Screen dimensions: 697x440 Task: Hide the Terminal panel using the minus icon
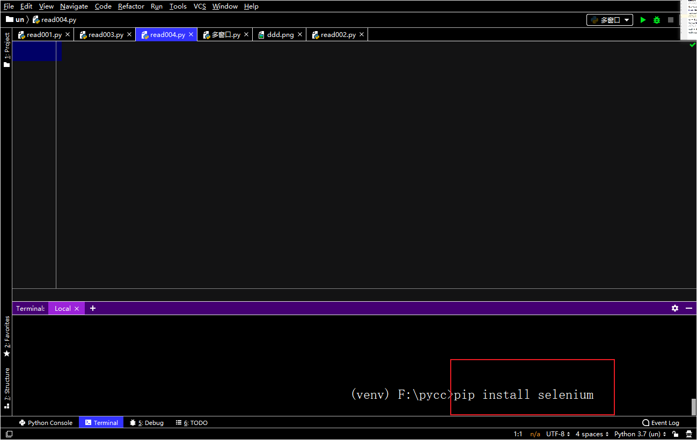click(689, 308)
